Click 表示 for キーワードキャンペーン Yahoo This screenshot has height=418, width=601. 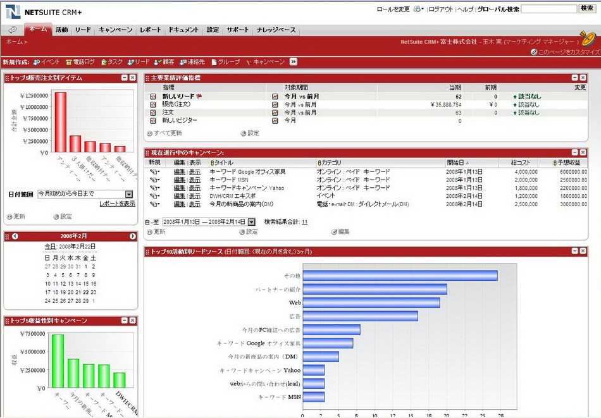(x=195, y=188)
